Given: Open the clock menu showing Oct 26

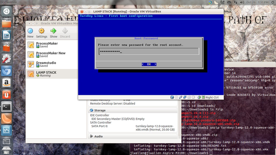Looking at the screenshot, I should [257, 2].
